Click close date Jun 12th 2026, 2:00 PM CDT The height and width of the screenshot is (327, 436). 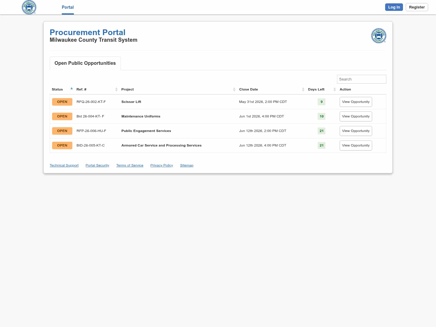click(263, 131)
